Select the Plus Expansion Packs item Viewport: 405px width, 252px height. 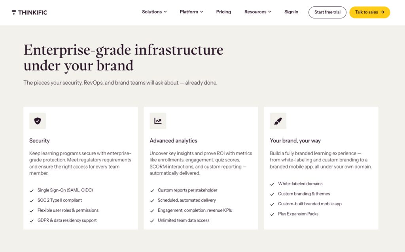tap(298, 214)
